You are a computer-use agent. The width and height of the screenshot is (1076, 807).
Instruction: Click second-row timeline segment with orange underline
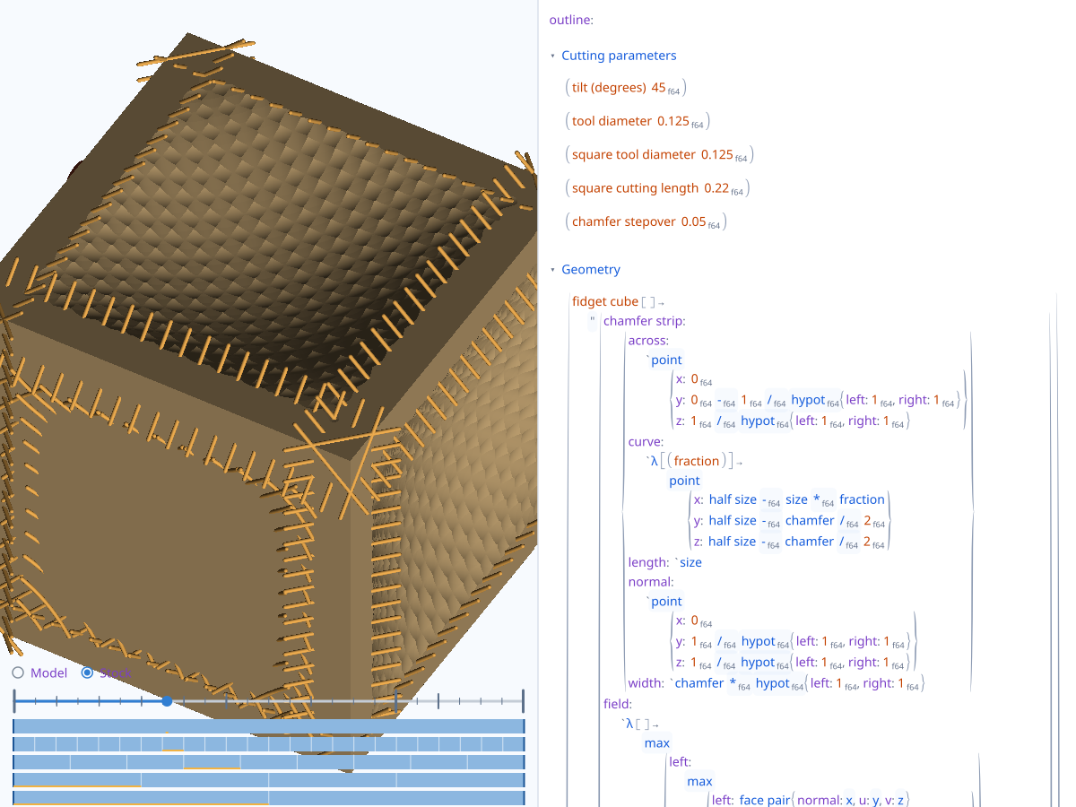tap(174, 744)
